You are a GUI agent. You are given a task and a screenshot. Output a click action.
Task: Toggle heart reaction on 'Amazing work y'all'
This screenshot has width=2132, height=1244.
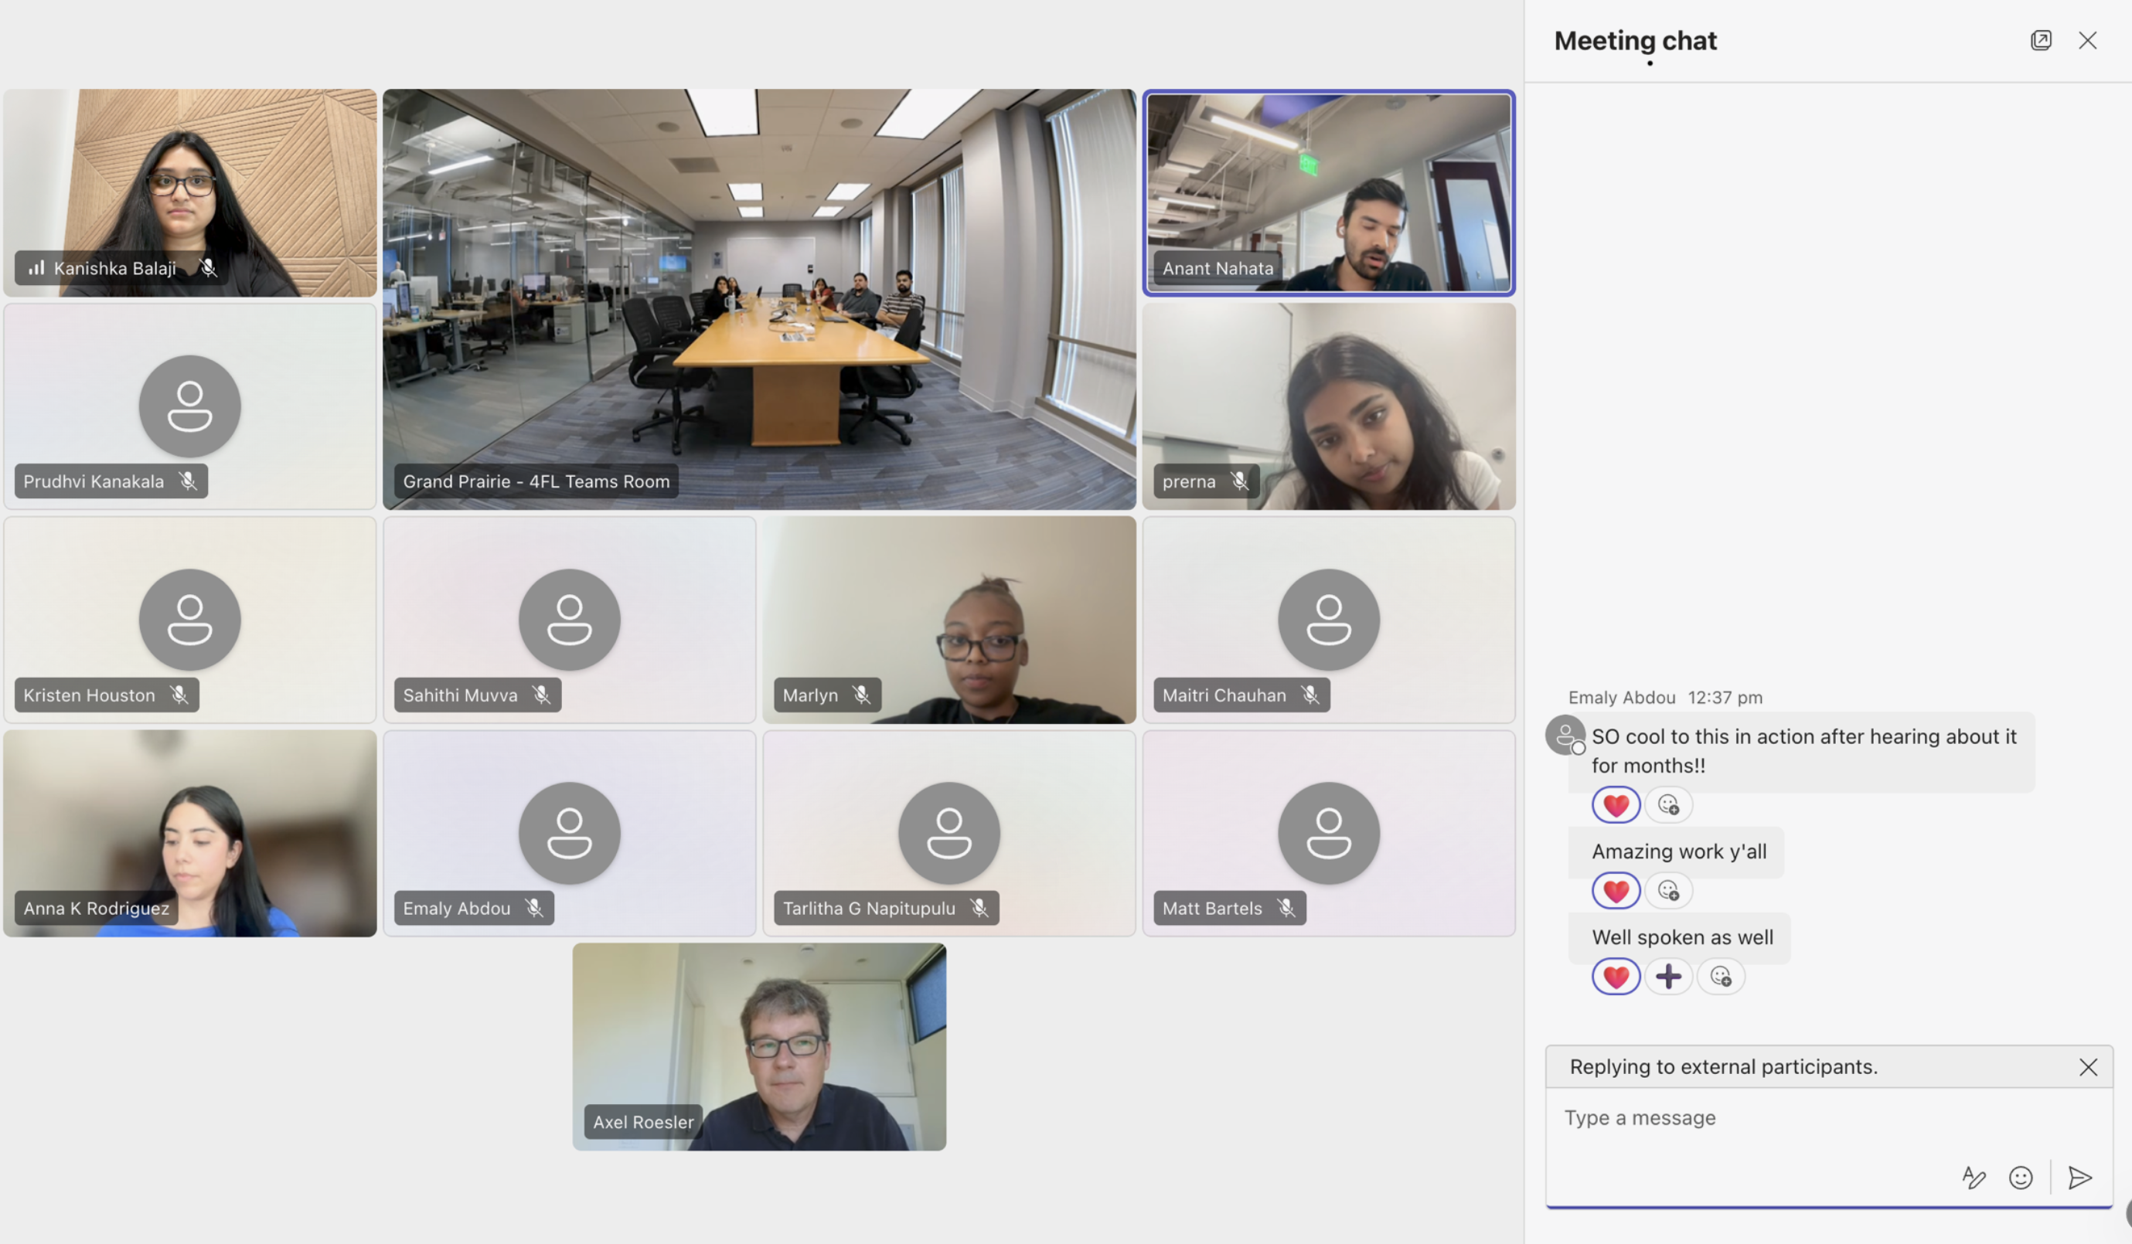click(x=1615, y=889)
